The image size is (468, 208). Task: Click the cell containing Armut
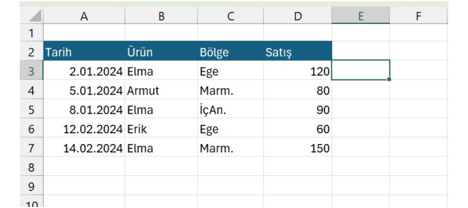tap(161, 90)
